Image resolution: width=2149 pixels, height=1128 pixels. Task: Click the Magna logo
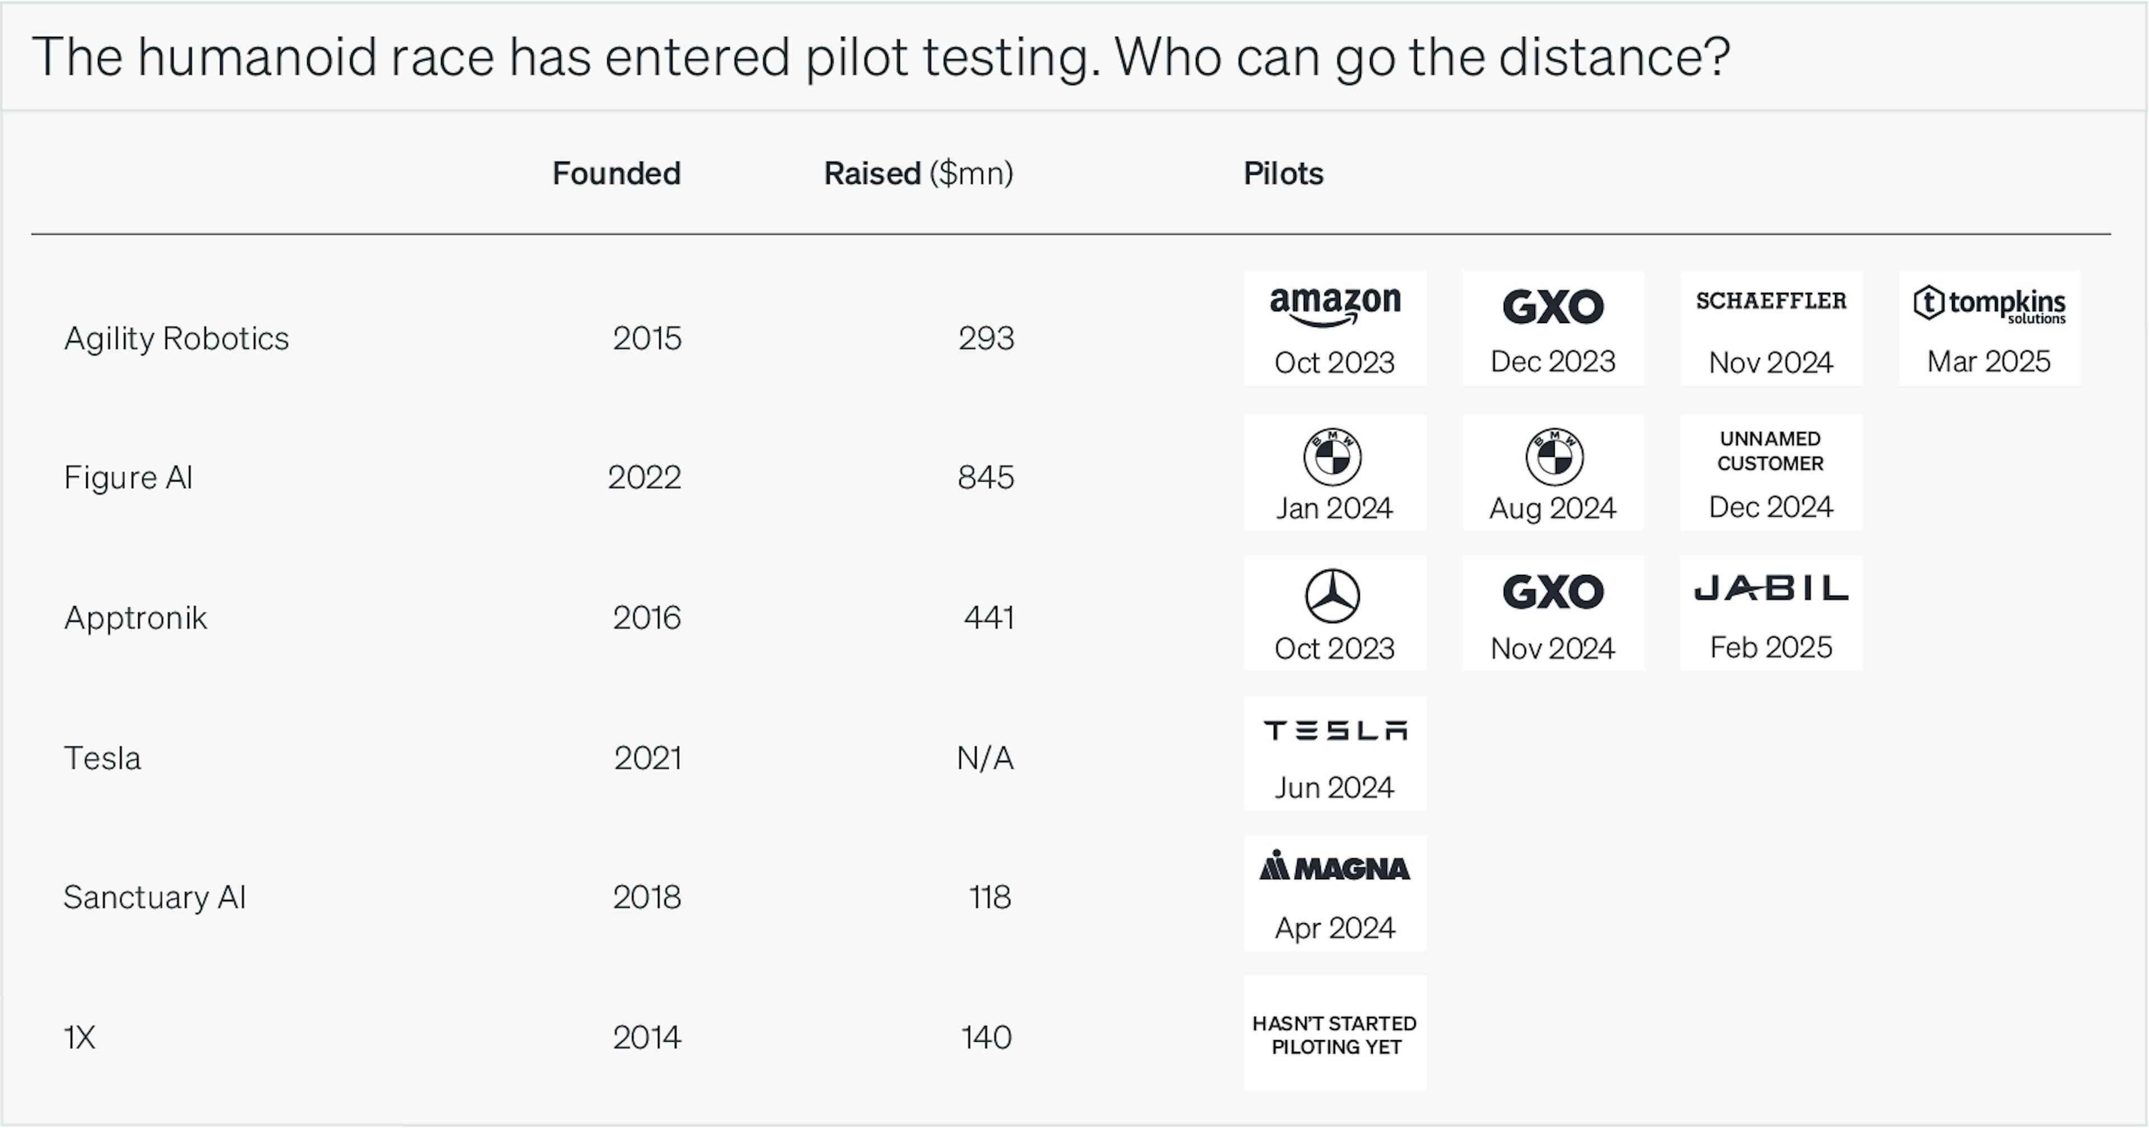[1335, 868]
